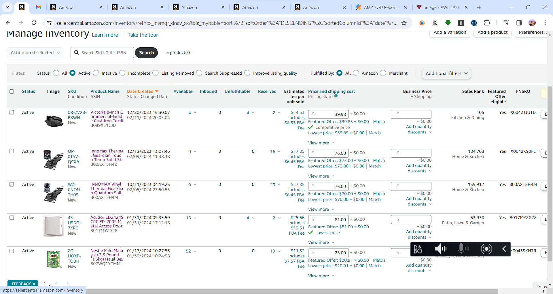Choose the Search Suppressed status filter
This screenshot has height=294, width=553.
pyautogui.click(x=199, y=73)
